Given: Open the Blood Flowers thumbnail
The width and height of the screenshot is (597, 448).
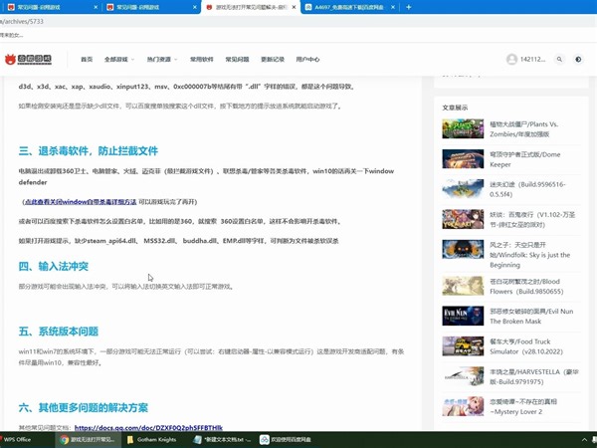Looking at the screenshot, I should click(x=463, y=286).
